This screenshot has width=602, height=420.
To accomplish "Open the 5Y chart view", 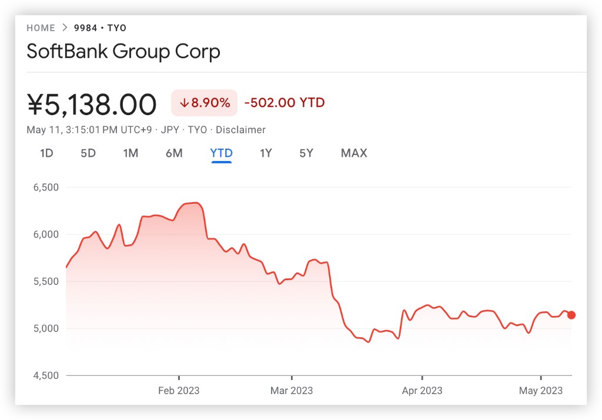I will point(306,153).
